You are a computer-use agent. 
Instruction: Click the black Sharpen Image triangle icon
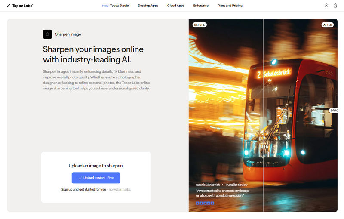click(47, 34)
